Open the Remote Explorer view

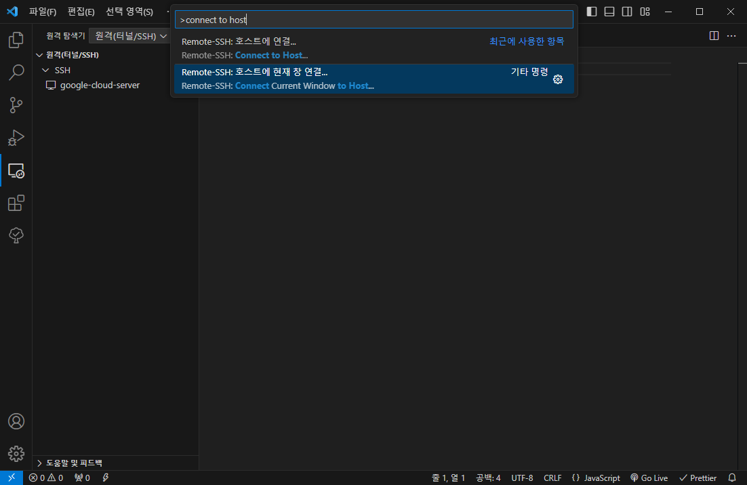coord(16,171)
